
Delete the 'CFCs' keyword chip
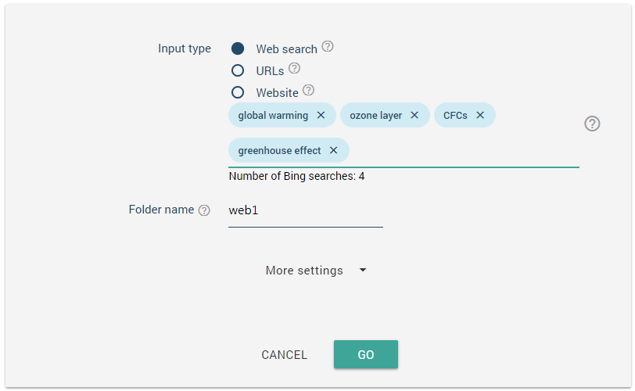pyautogui.click(x=480, y=115)
